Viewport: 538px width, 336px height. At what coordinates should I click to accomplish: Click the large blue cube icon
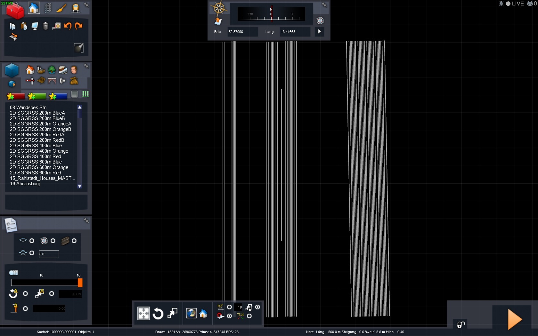click(12, 70)
